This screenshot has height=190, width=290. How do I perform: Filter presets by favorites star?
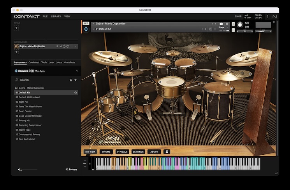[x=76, y=80]
